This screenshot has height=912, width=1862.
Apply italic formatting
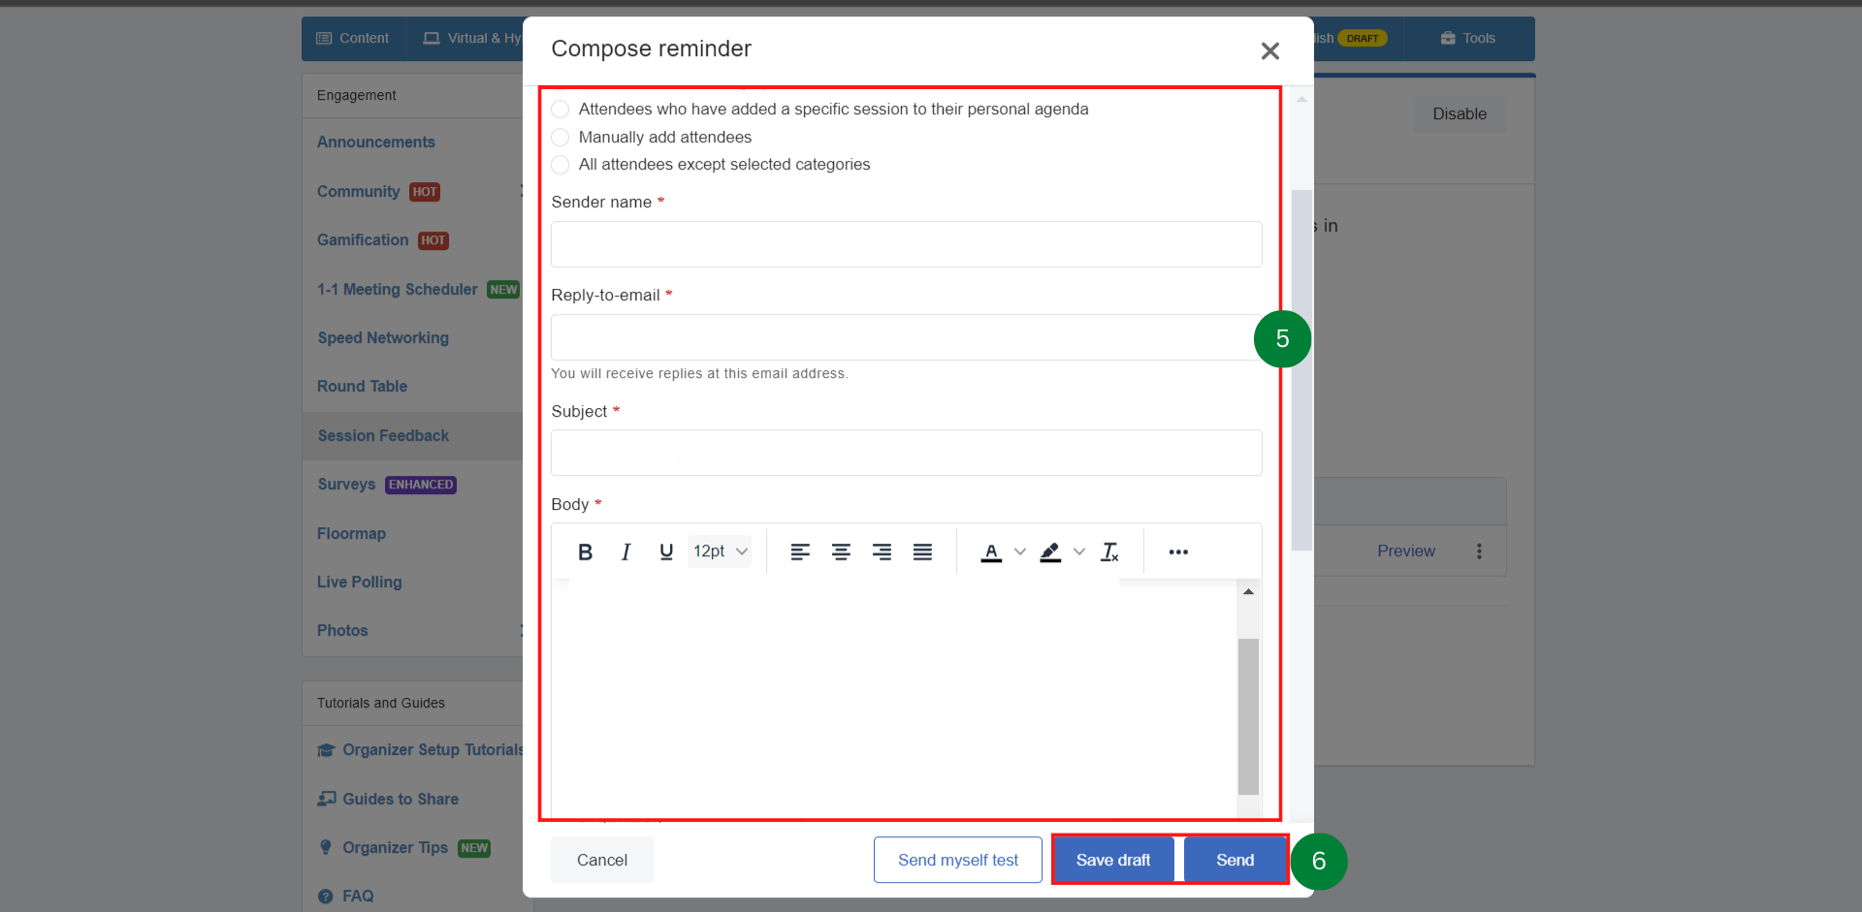(626, 551)
